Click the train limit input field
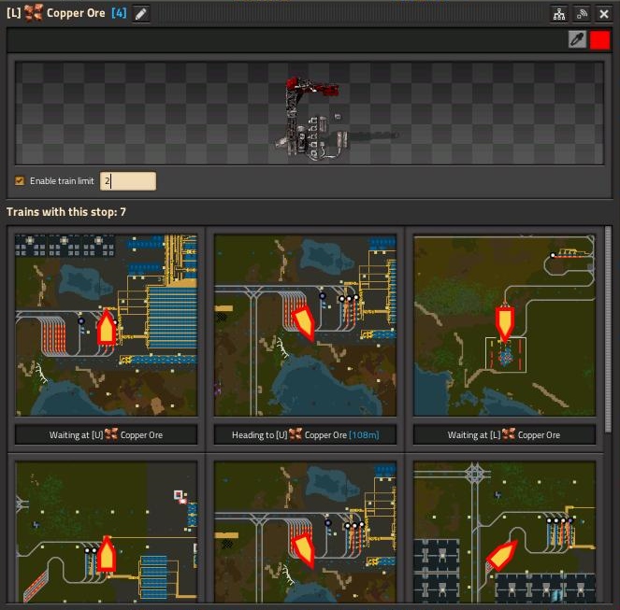Viewport: 620px width, 610px height. pyautogui.click(x=128, y=181)
